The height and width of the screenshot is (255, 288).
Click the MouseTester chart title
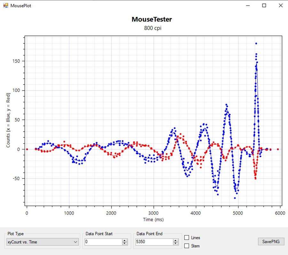click(152, 19)
